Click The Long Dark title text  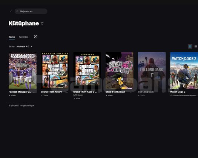pyautogui.click(x=146, y=92)
